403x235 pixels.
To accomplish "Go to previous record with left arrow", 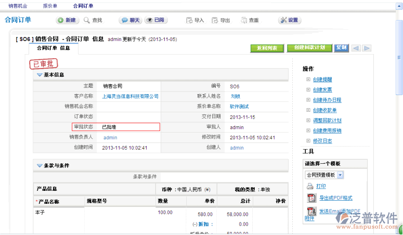I will tap(356, 48).
